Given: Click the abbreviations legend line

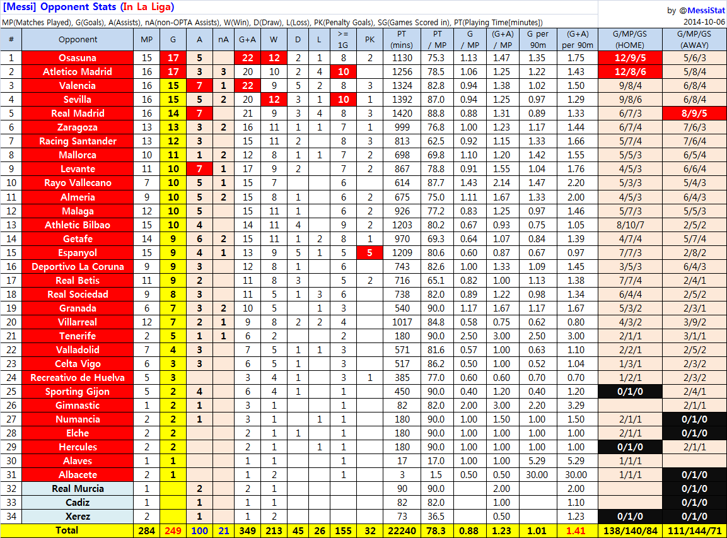Looking at the screenshot, I should click(272, 22).
